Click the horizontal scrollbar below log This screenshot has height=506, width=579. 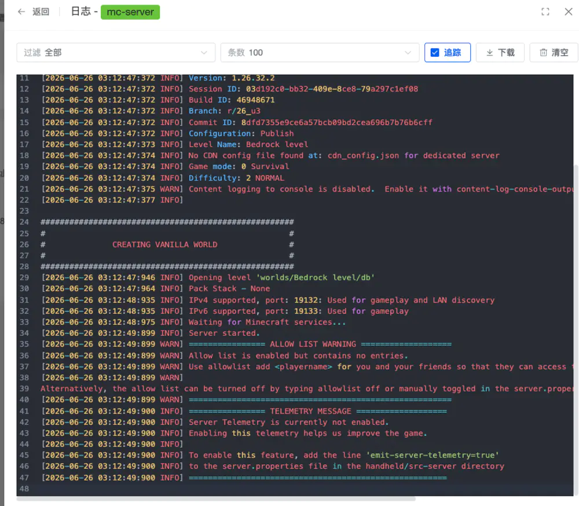216,498
